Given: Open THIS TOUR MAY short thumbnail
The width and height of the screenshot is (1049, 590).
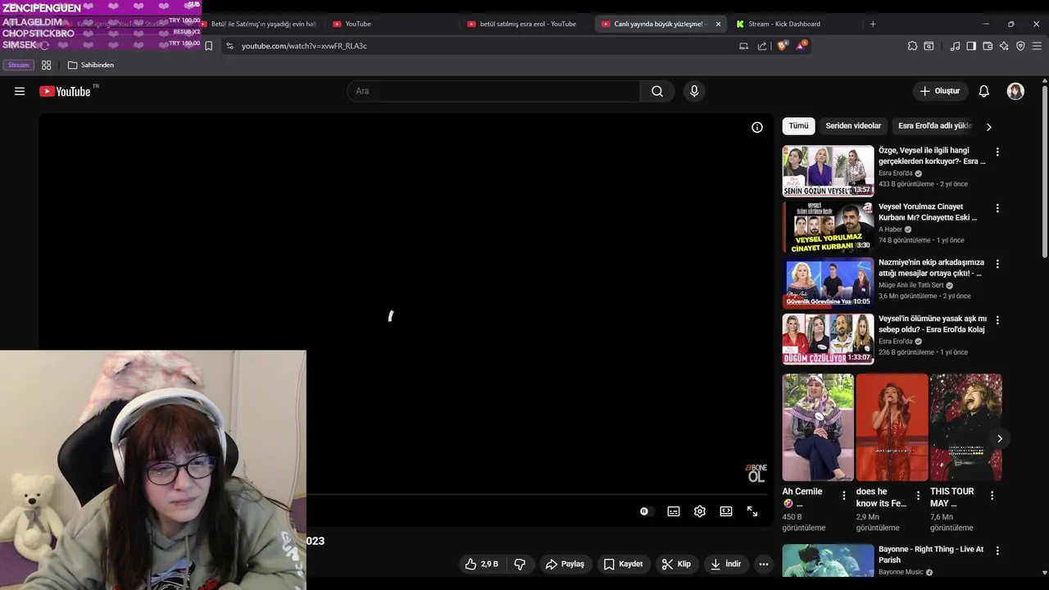Looking at the screenshot, I should [965, 427].
